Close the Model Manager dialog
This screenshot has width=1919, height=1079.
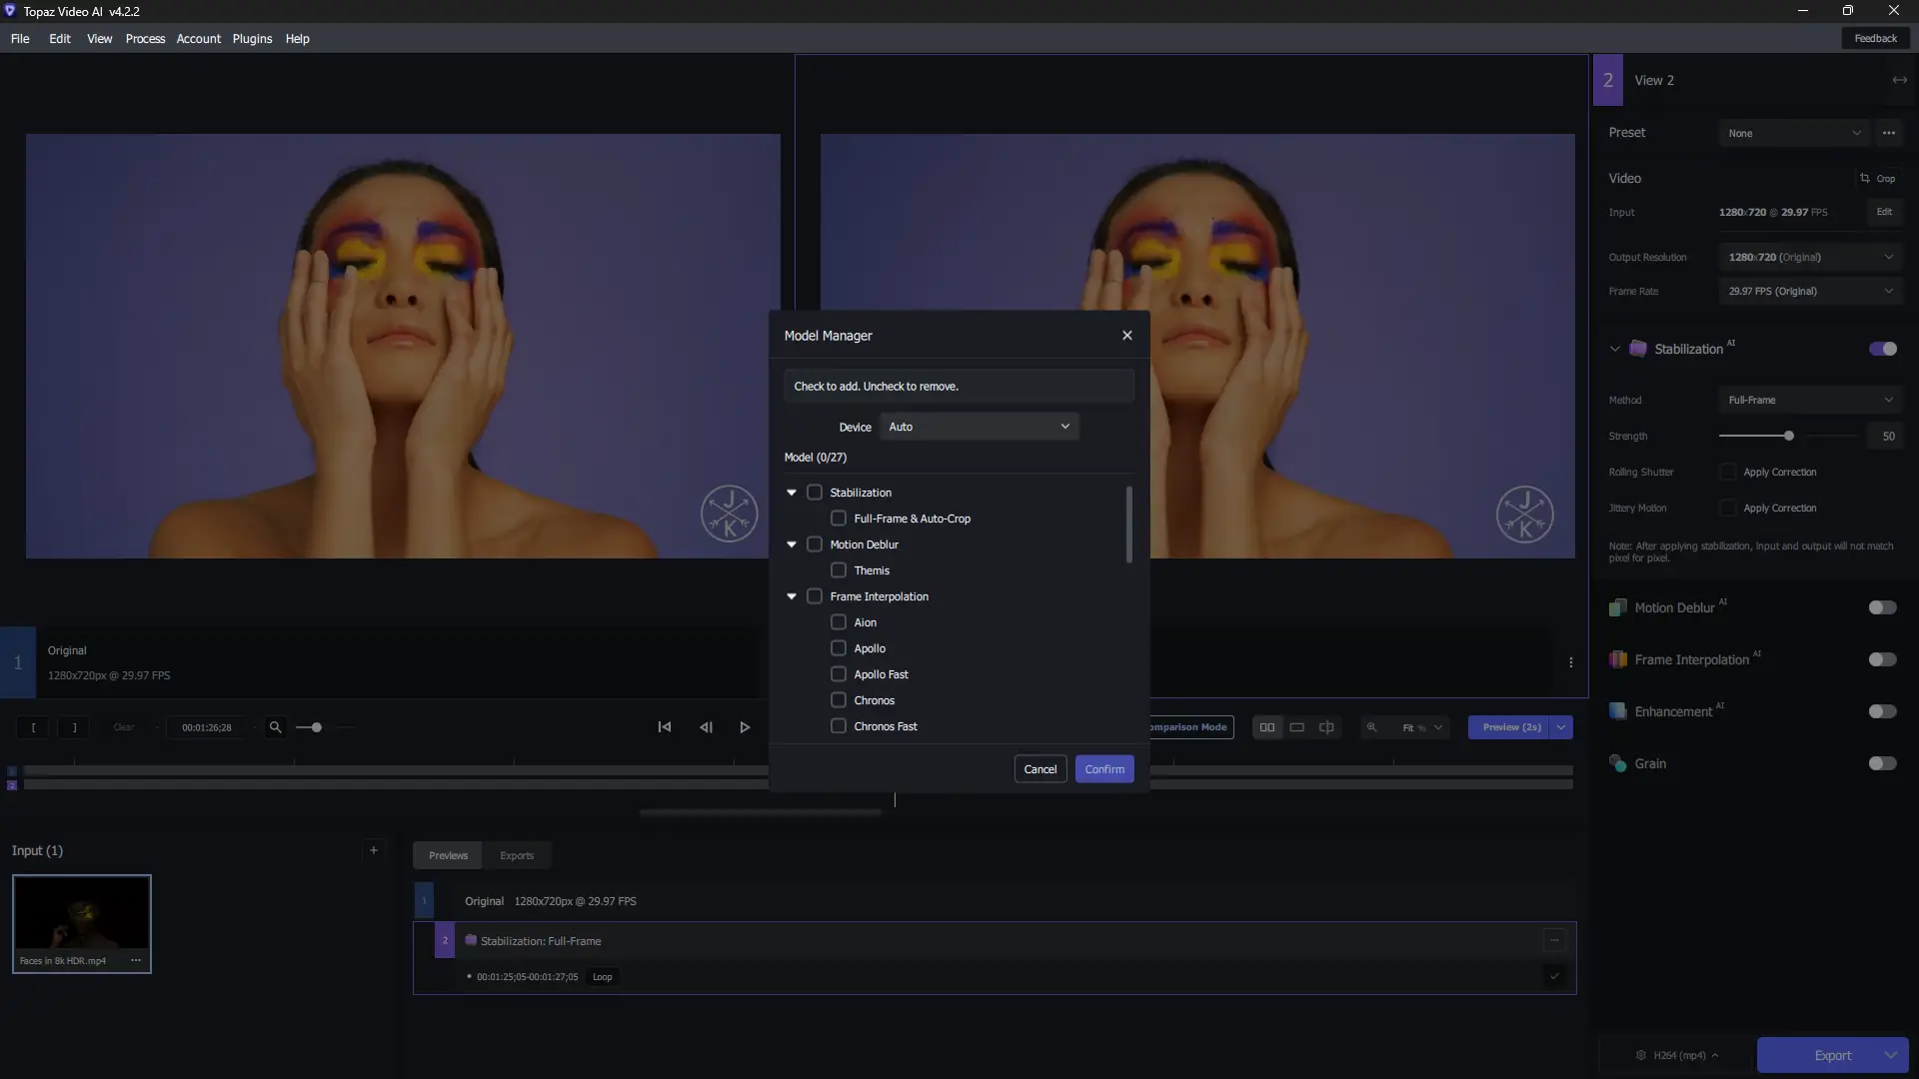point(1127,336)
